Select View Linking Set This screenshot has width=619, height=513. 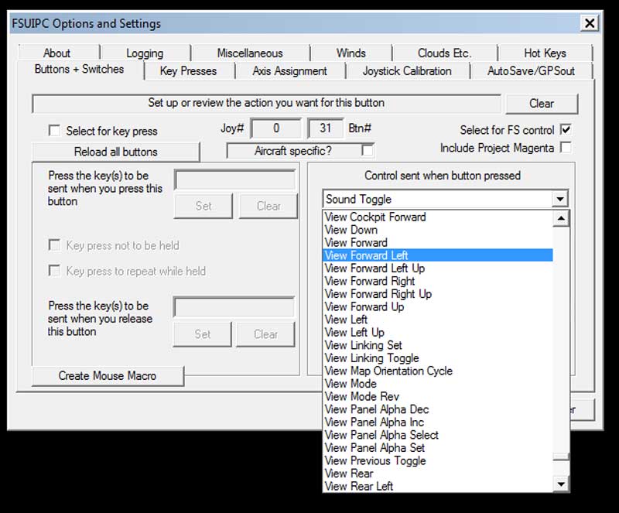click(438, 345)
